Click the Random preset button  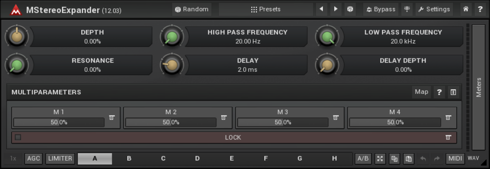coord(192,9)
